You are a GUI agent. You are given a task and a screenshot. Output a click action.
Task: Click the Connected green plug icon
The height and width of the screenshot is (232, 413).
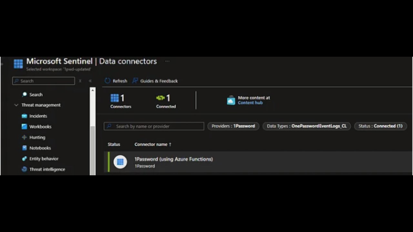point(160,98)
